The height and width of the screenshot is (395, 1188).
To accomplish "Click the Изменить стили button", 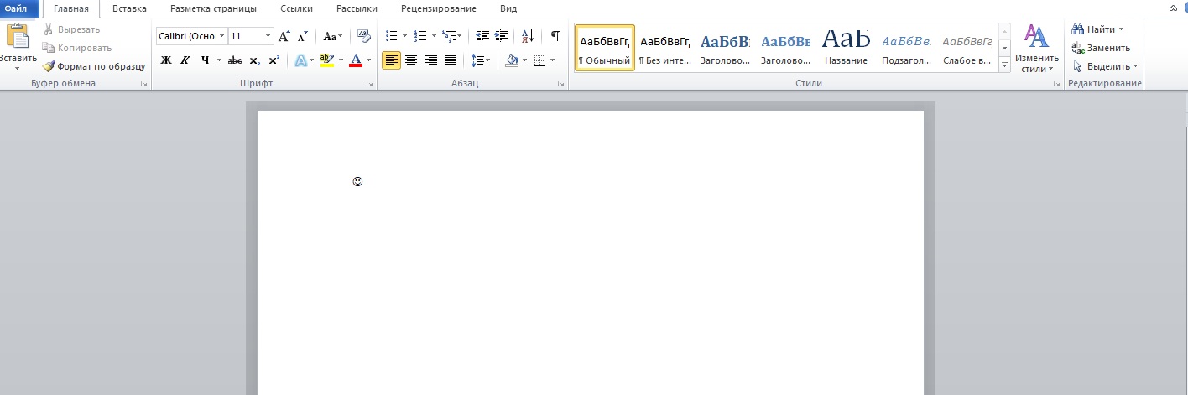I will click(x=1037, y=49).
